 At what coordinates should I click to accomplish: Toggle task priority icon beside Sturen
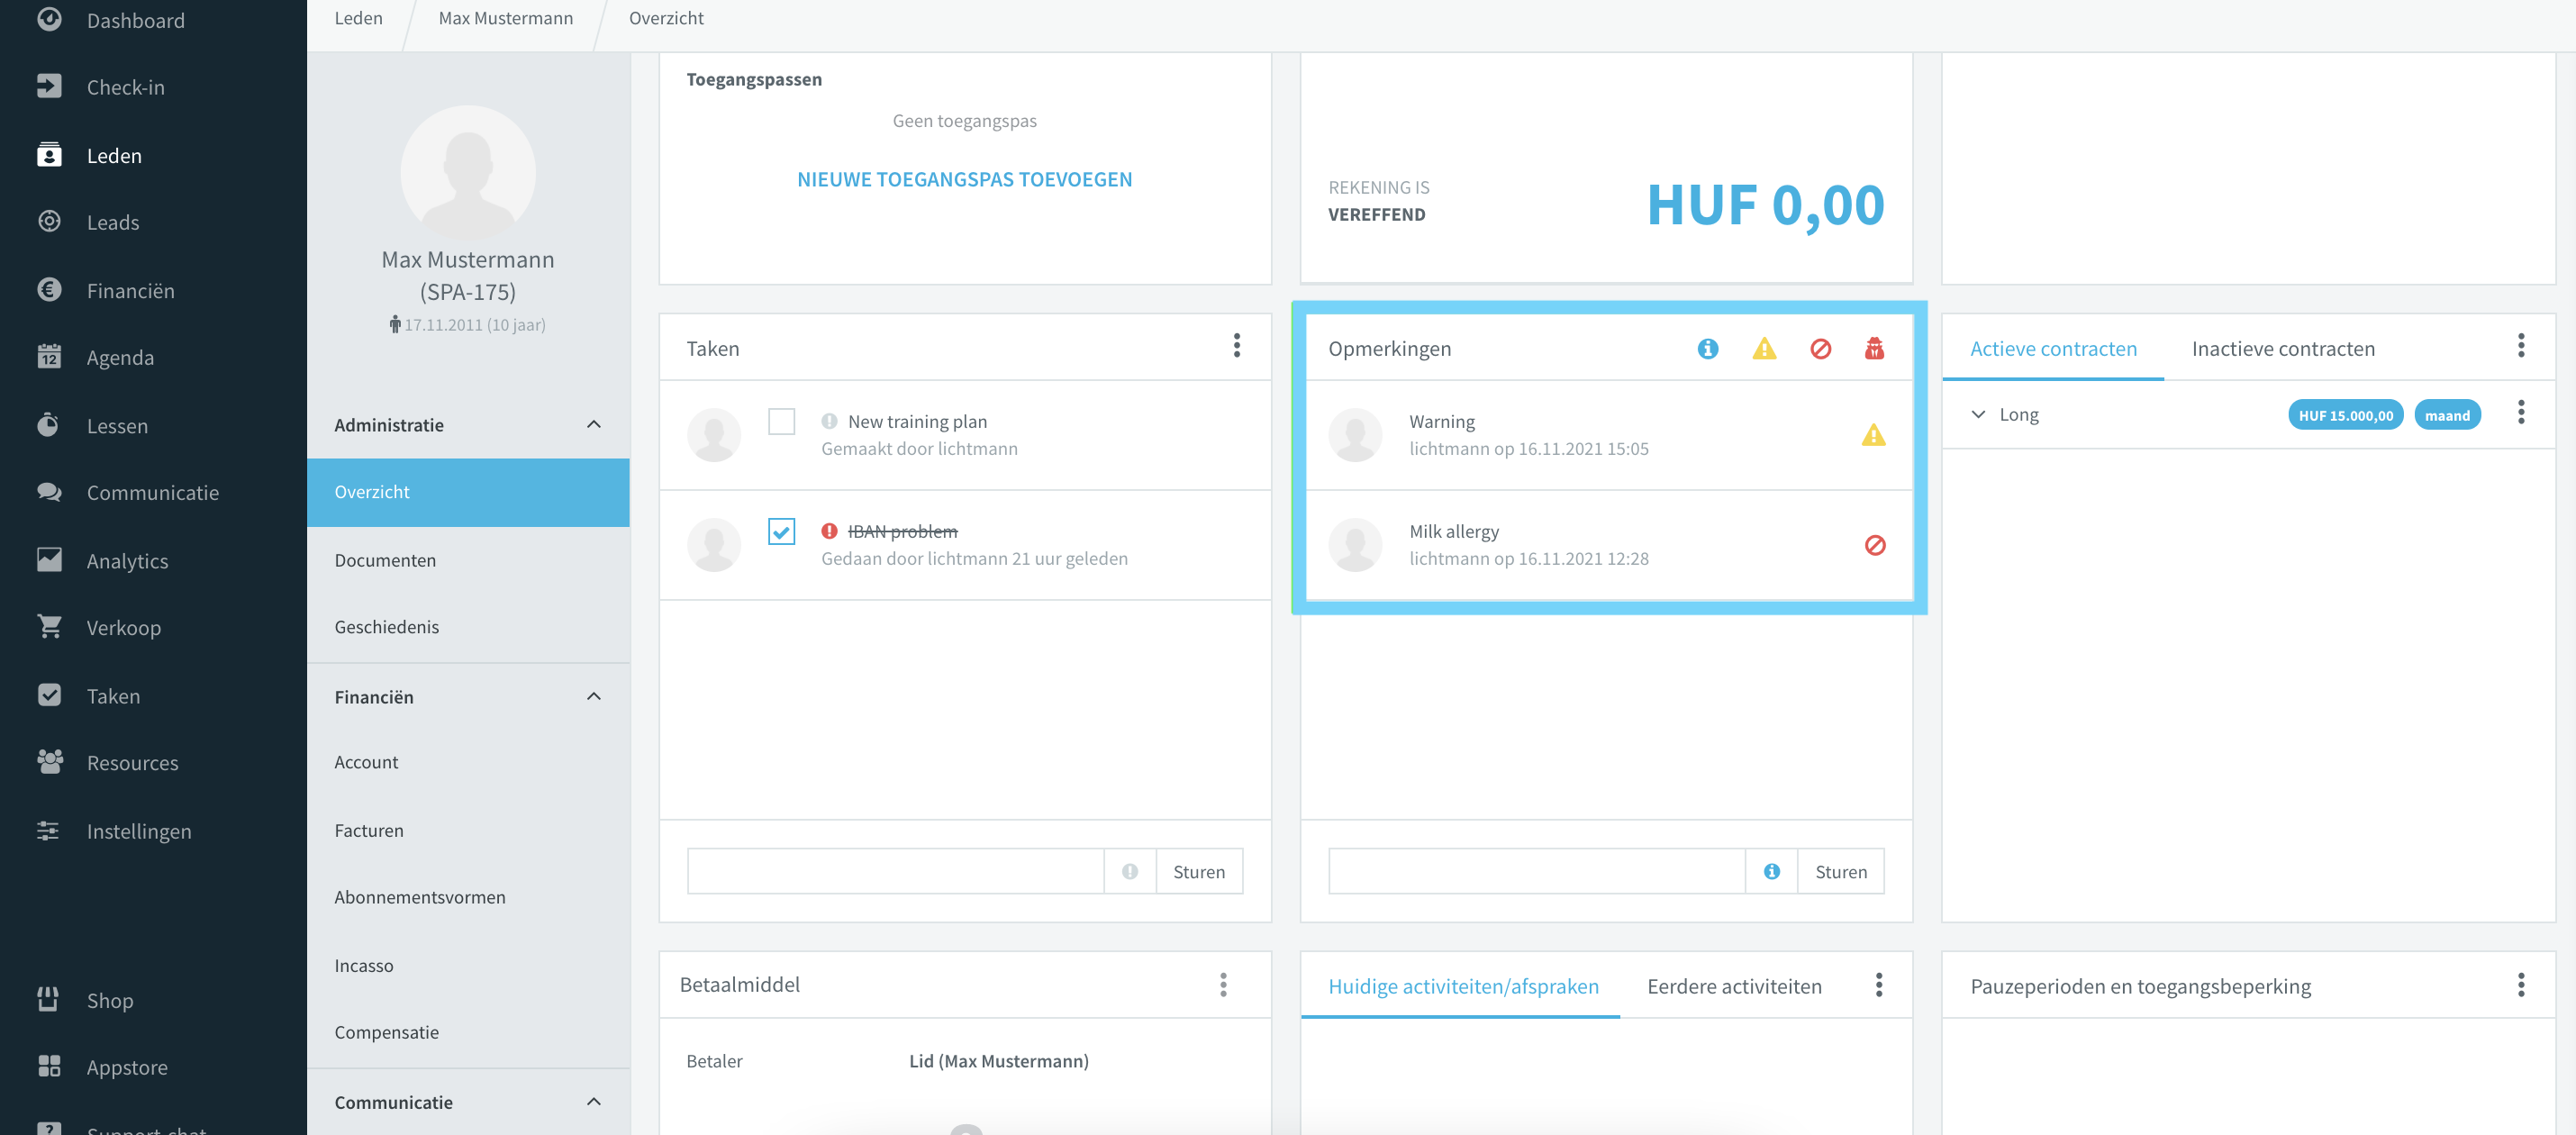click(x=1130, y=871)
